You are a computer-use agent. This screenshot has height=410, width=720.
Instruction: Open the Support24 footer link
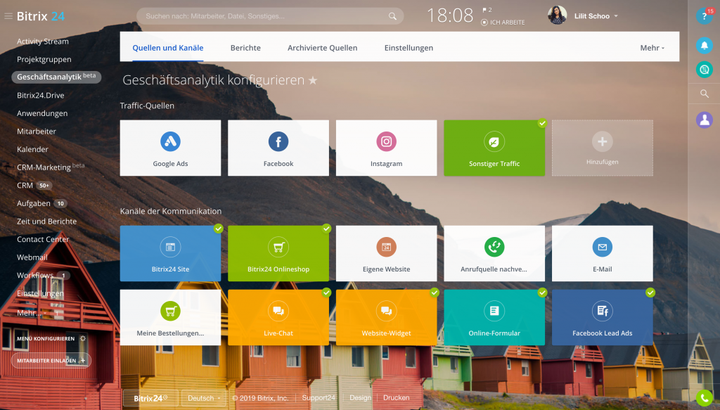tap(319, 398)
